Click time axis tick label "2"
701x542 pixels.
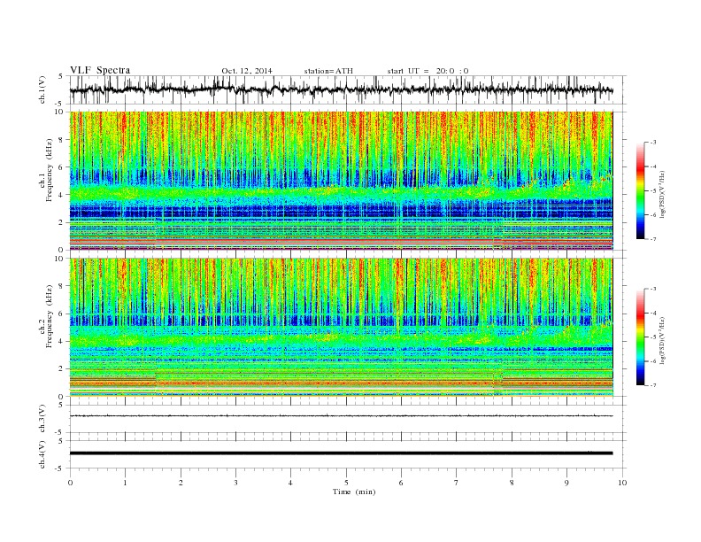point(181,483)
